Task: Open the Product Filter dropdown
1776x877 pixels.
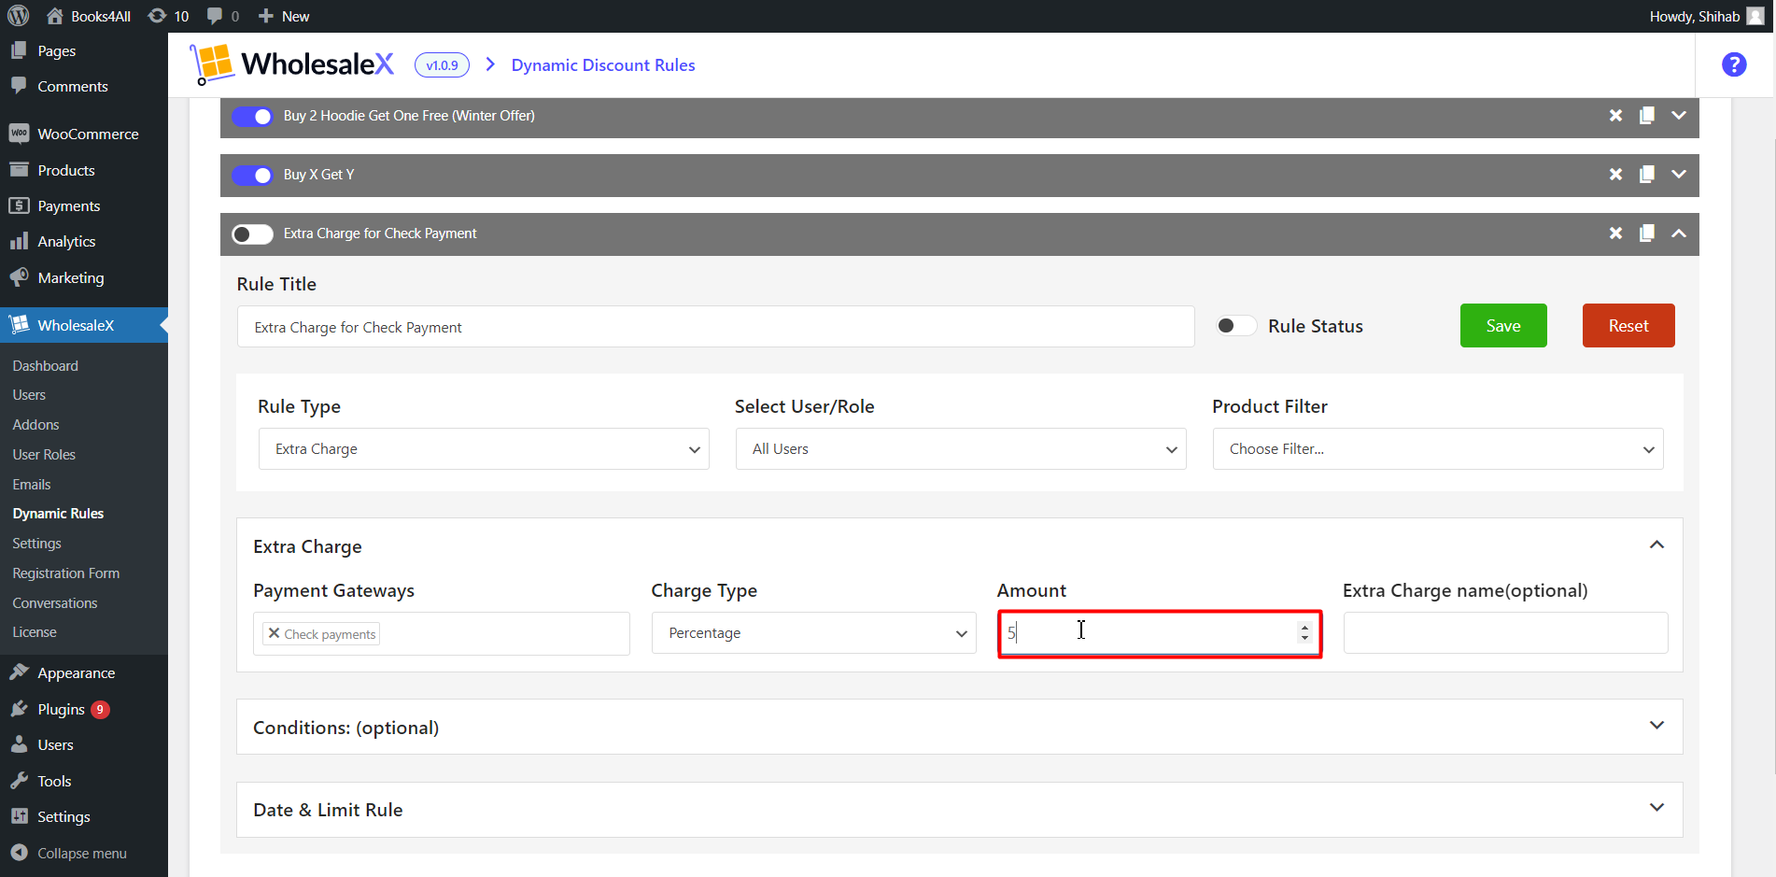Action: (1438, 449)
